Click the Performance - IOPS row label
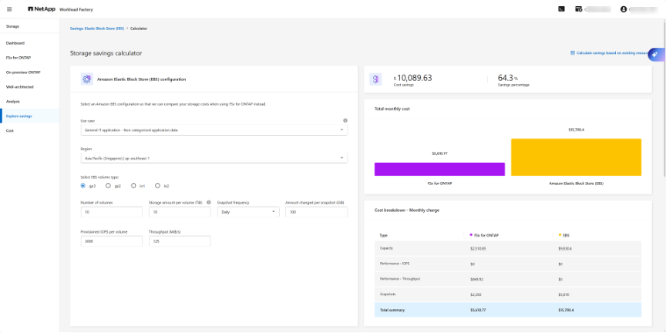The width and height of the screenshot is (666, 333). pos(395,264)
